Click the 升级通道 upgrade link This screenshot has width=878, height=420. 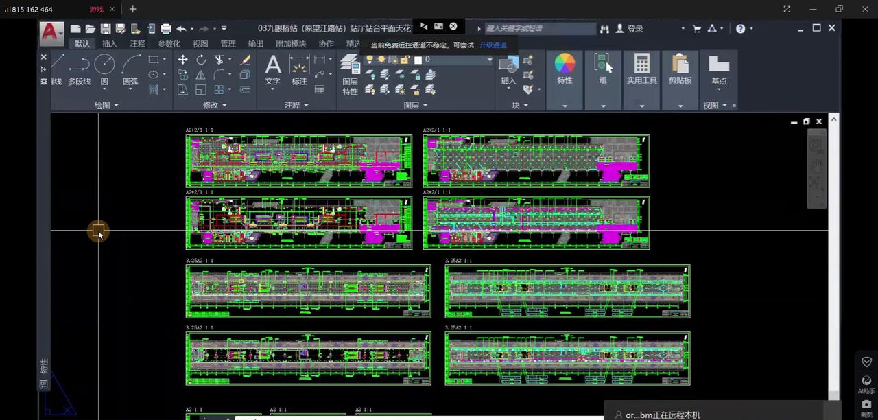(x=493, y=45)
